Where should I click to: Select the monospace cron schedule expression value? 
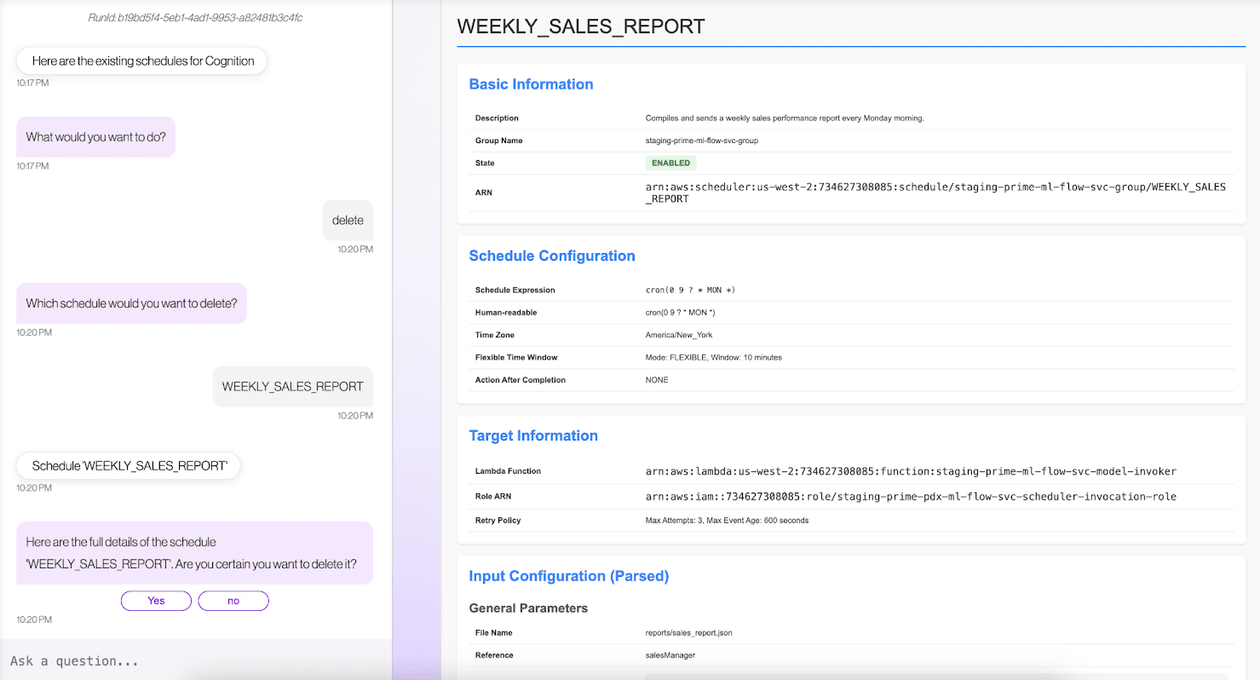[x=690, y=291]
